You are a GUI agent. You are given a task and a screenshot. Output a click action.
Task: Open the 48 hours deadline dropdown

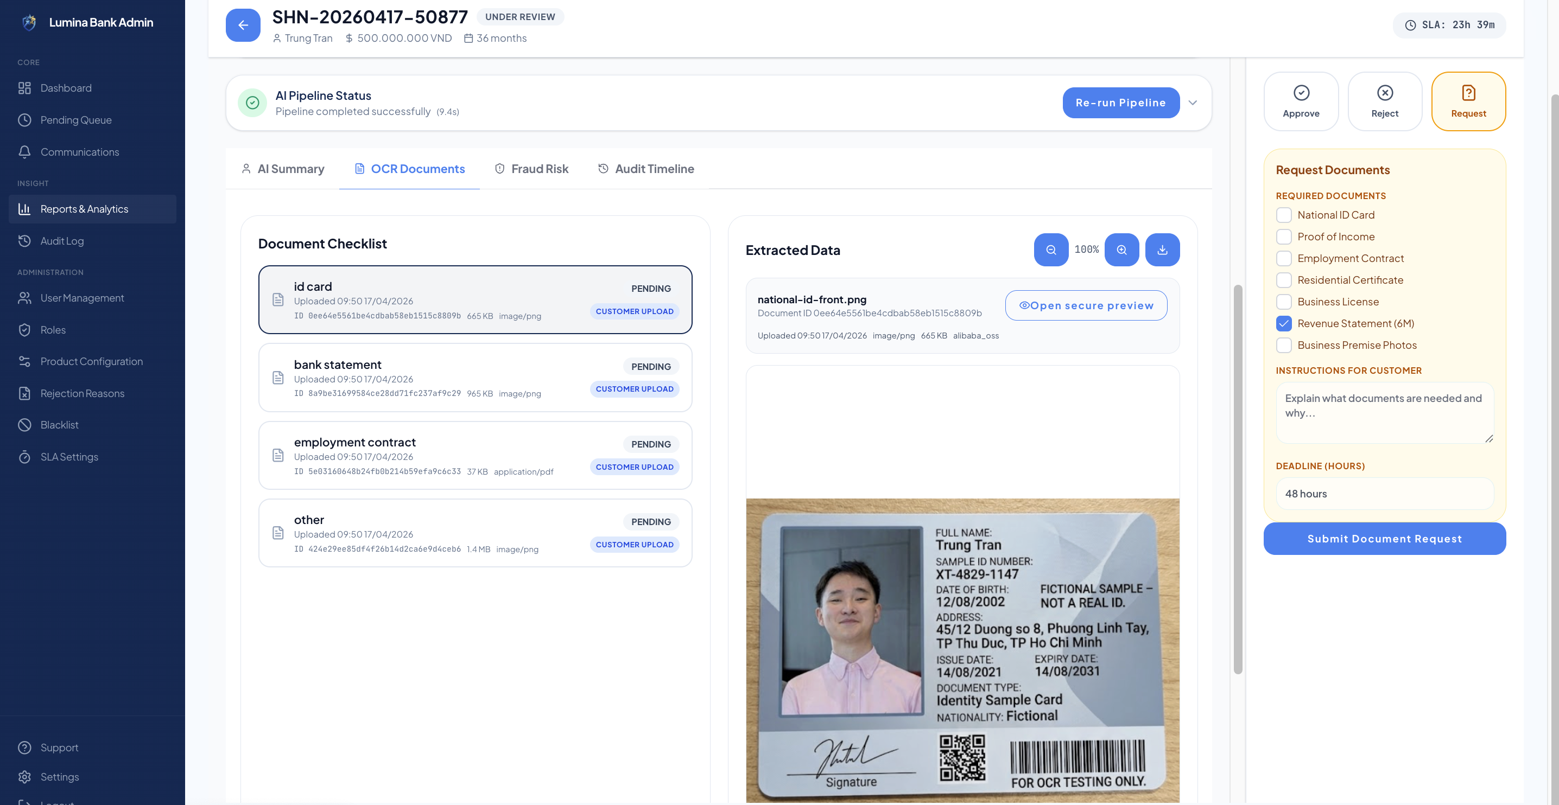[x=1384, y=494]
